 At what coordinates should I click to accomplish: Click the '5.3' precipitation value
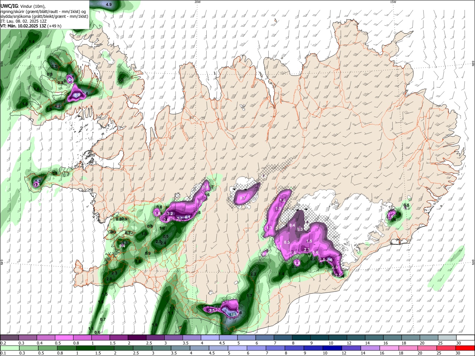(x=37, y=181)
